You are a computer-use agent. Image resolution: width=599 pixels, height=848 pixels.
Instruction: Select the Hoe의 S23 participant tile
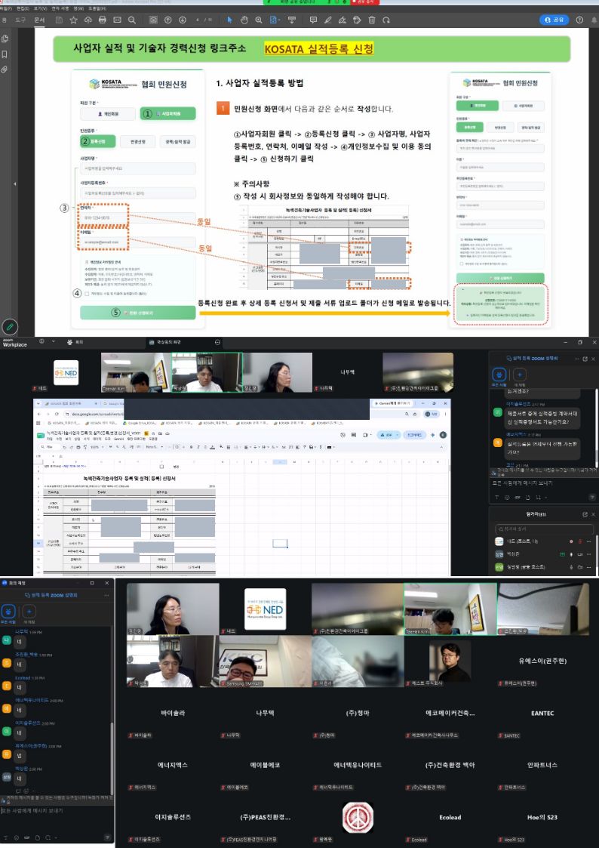click(x=543, y=817)
